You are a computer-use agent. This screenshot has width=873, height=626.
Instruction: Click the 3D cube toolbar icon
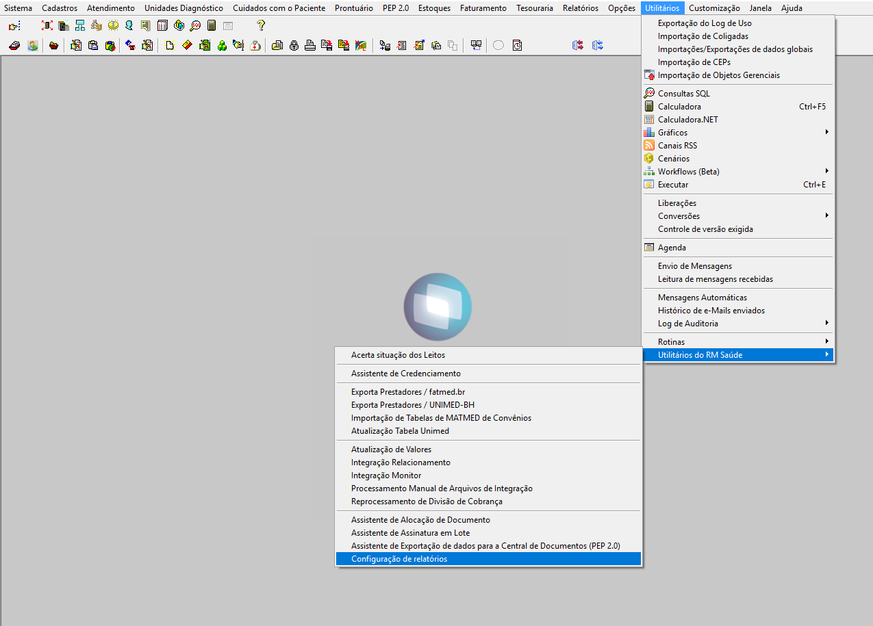179,26
